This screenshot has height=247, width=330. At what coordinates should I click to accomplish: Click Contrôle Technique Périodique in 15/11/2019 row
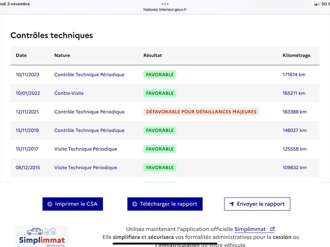point(89,130)
